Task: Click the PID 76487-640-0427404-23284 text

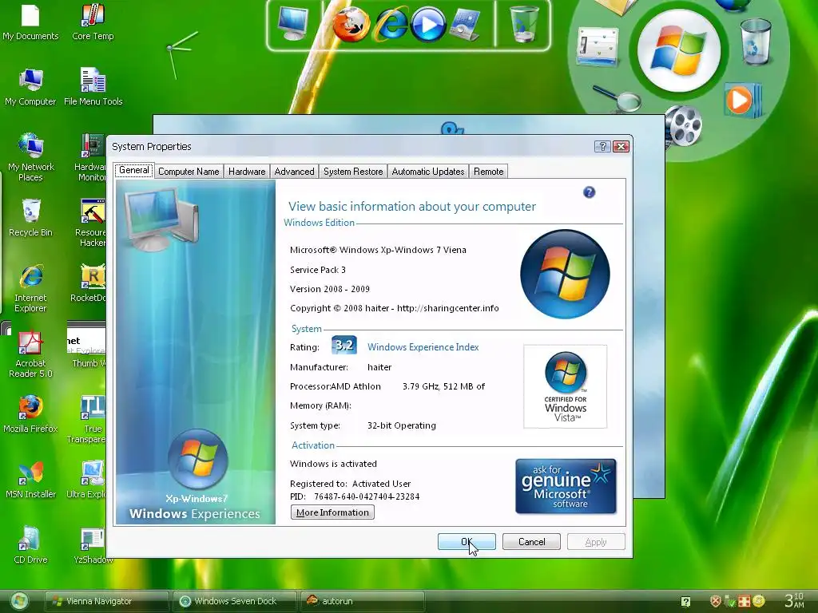Action: point(355,496)
